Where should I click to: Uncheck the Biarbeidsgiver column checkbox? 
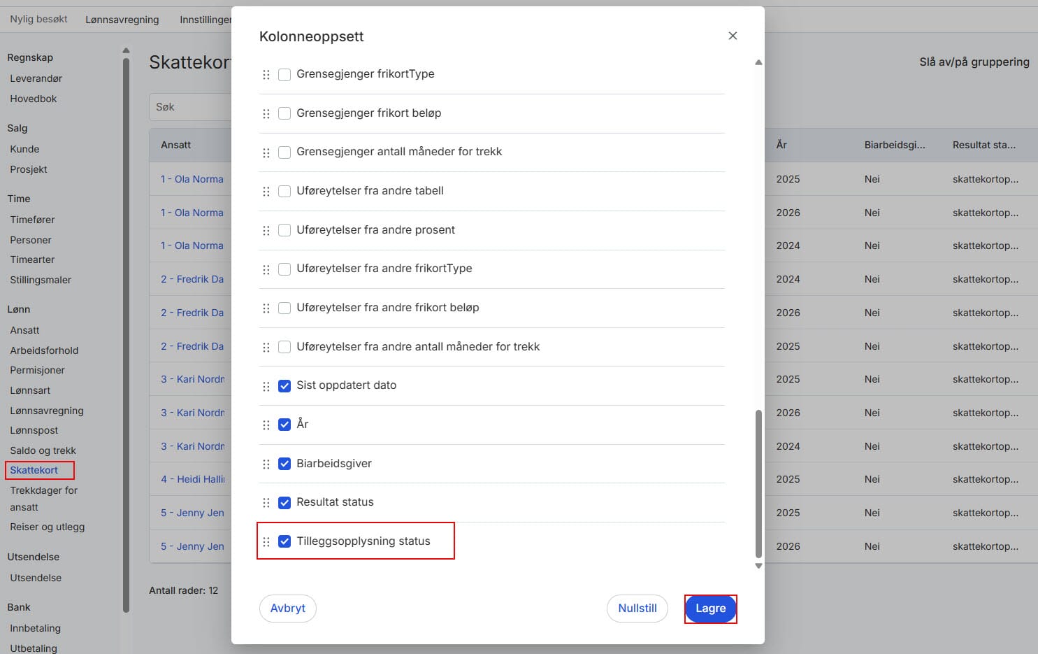coord(284,464)
